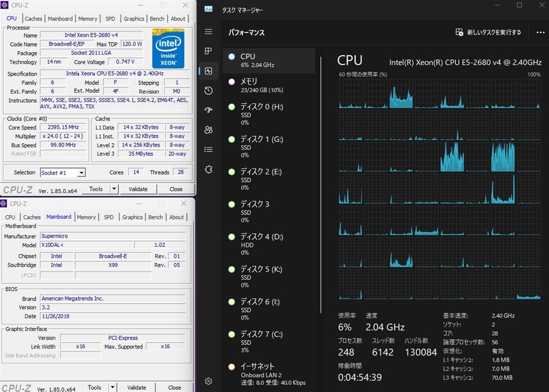Click the Core Speed 2395.15 MHz value
This screenshot has height=392, width=549.
tap(63, 127)
